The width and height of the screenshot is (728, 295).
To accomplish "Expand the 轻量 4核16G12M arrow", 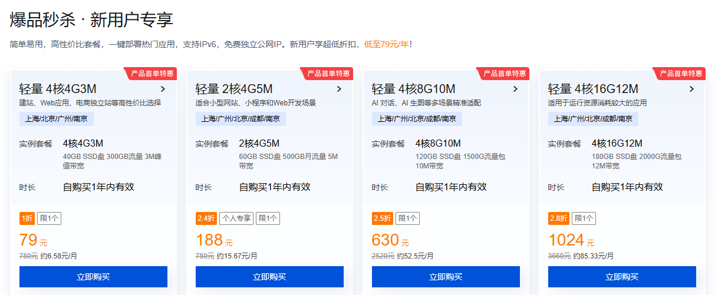I will pos(691,90).
